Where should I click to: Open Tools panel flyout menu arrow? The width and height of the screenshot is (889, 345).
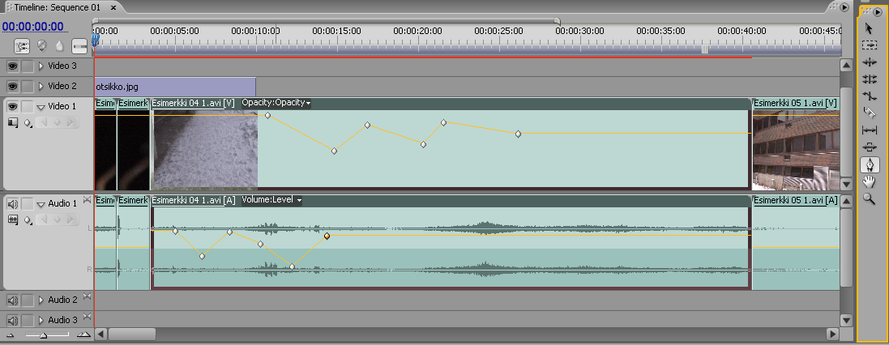[x=878, y=12]
